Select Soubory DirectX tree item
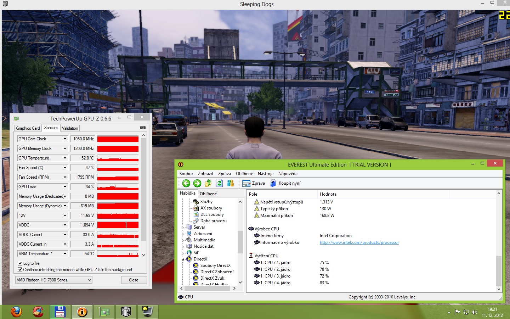 [215, 265]
